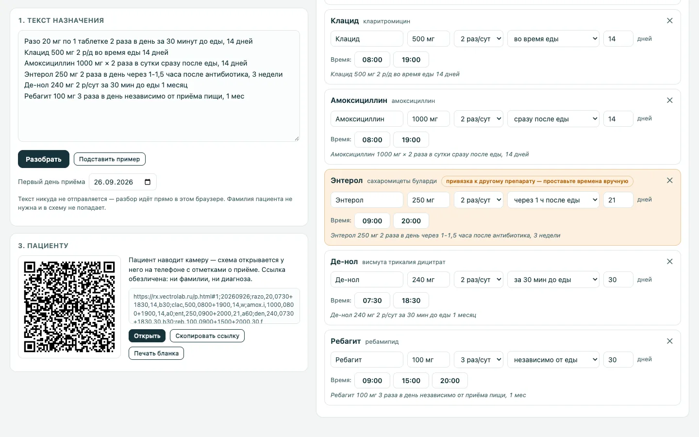Edit Клацид 08:00 time field

pyautogui.click(x=372, y=60)
